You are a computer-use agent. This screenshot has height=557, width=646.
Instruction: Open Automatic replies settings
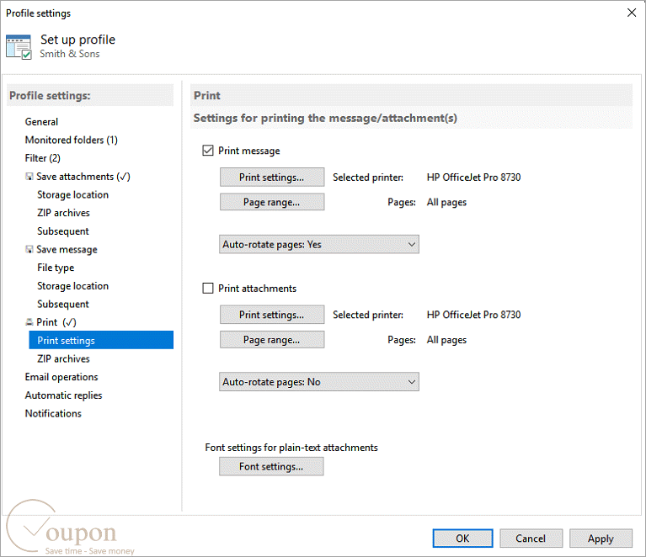(x=63, y=395)
